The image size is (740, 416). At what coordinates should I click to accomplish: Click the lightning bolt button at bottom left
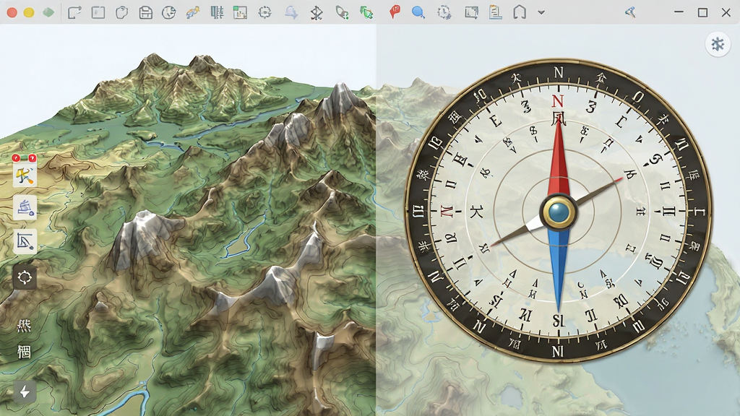(x=25, y=392)
